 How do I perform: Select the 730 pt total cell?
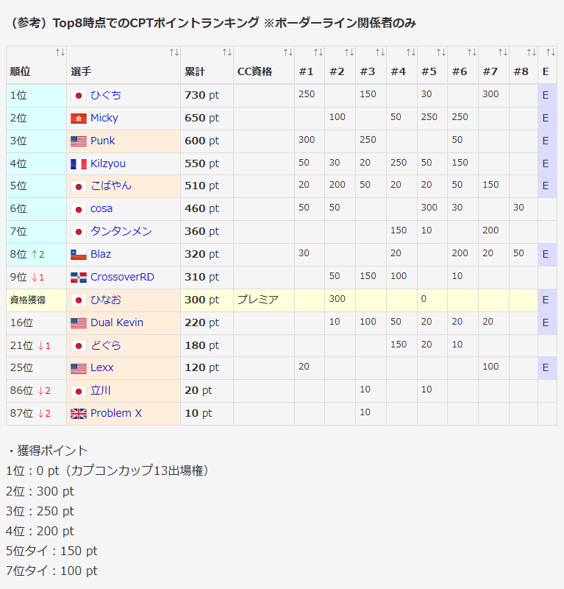tap(207, 96)
